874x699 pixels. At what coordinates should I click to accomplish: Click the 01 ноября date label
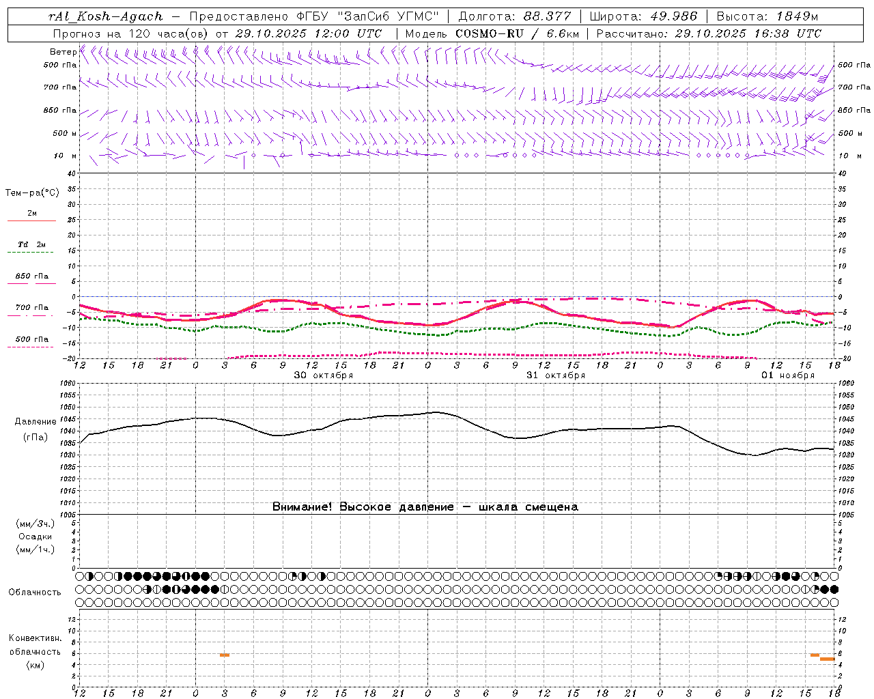[x=788, y=375]
